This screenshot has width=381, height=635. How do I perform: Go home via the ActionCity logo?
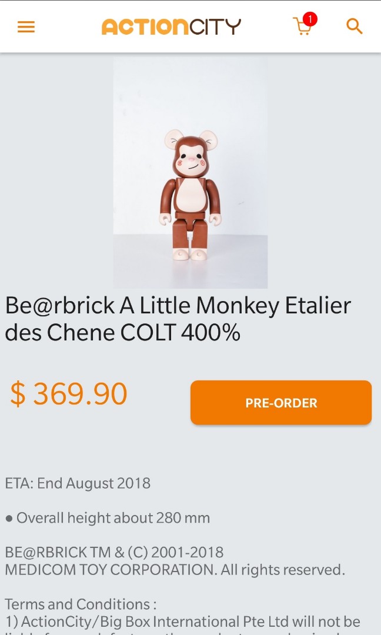coord(171,26)
